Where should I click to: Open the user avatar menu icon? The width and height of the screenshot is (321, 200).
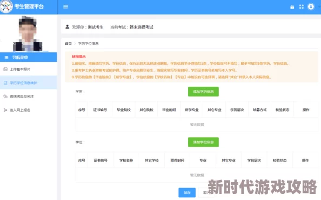(311, 7)
